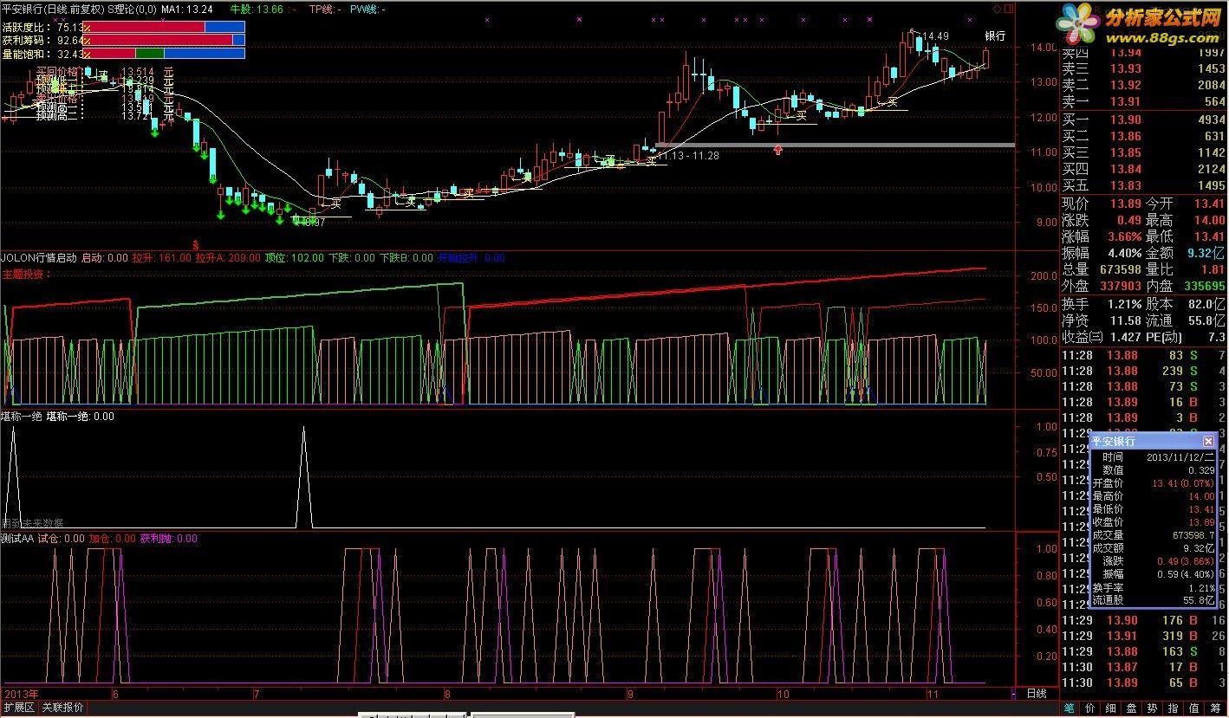Click the 买五 13.83 order row
The image size is (1229, 718).
click(1144, 186)
